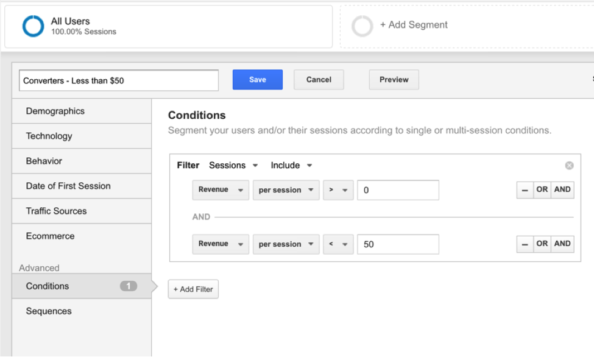Viewport: 594px width, 357px height.
Task: Add AND condition to second Revenue row
Action: tap(562, 244)
